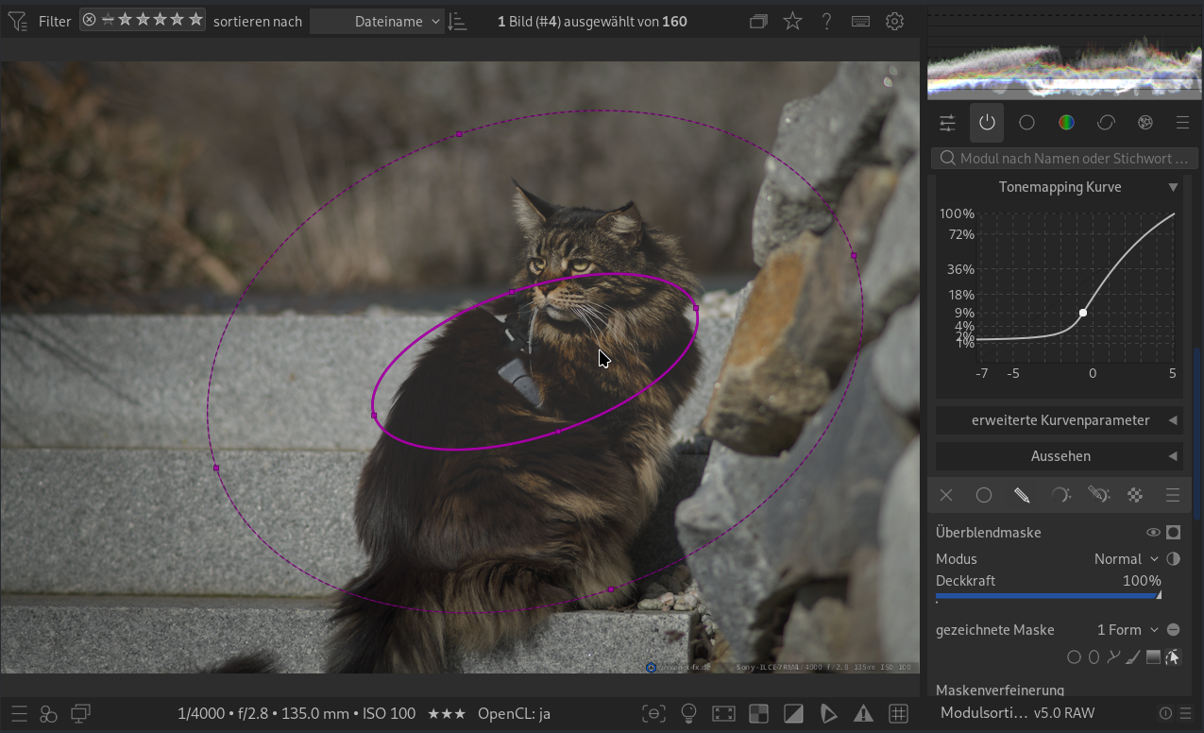This screenshot has width=1204, height=733.
Task: Select drawn mask pencil blend mode
Action: [1022, 495]
